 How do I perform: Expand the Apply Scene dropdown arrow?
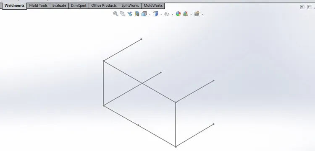coord(191,14)
